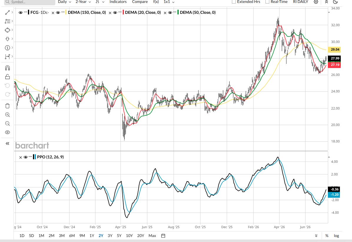Click the lock drawings icon
352x242 pixels.
click(x=7, y=77)
